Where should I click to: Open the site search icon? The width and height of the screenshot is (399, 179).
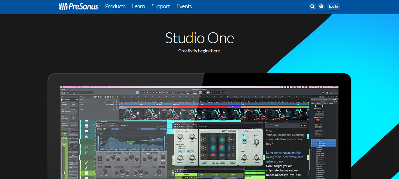tap(312, 6)
